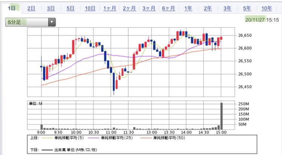The width and height of the screenshot is (282, 155).
Task: Click the large 15:00 volume bar
Action: 222,116
